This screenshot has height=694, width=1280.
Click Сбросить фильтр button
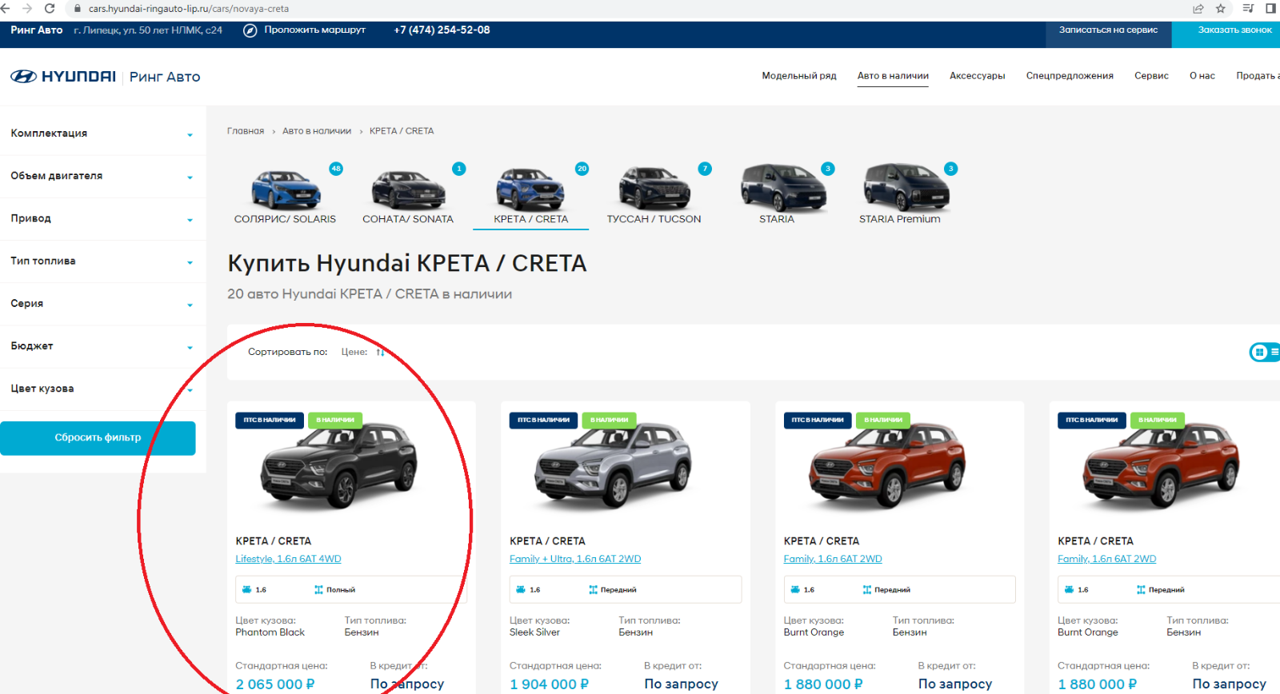click(98, 438)
